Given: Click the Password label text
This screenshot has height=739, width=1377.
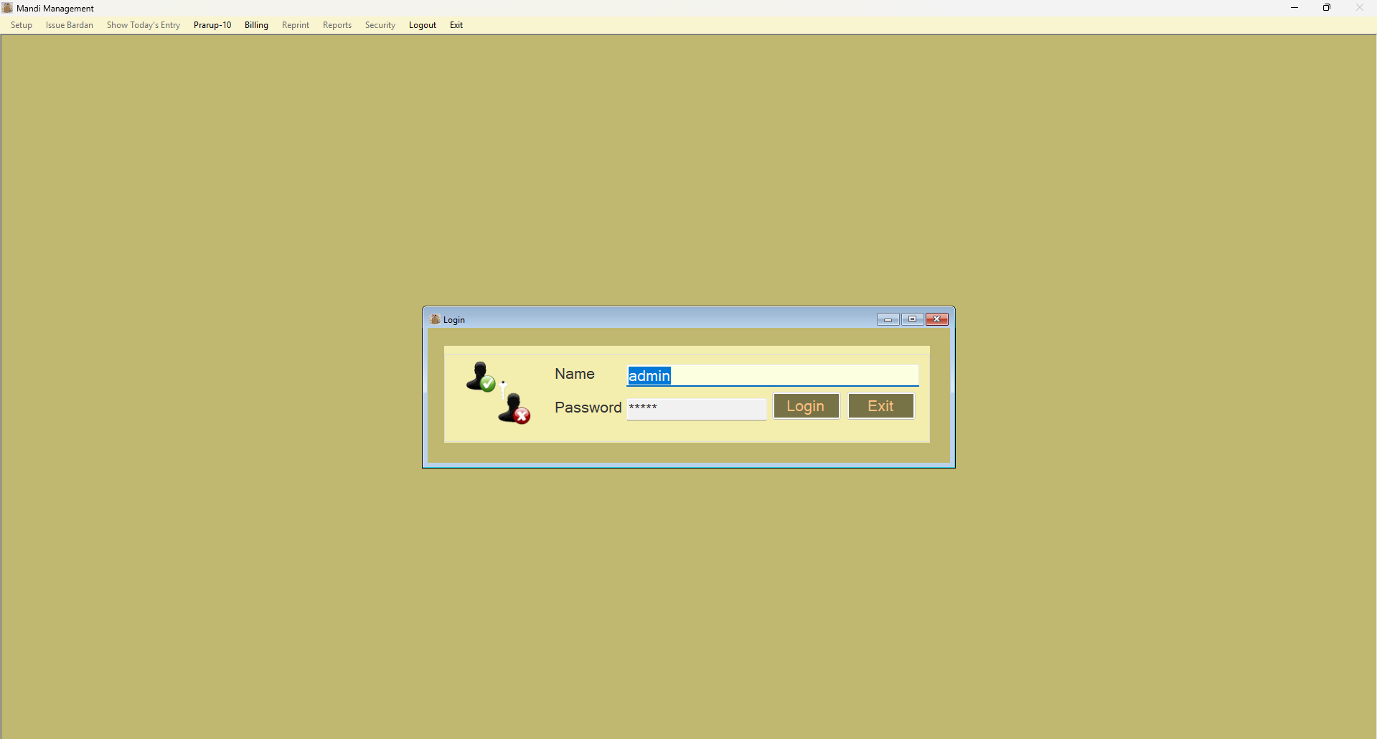Looking at the screenshot, I should tap(588, 408).
